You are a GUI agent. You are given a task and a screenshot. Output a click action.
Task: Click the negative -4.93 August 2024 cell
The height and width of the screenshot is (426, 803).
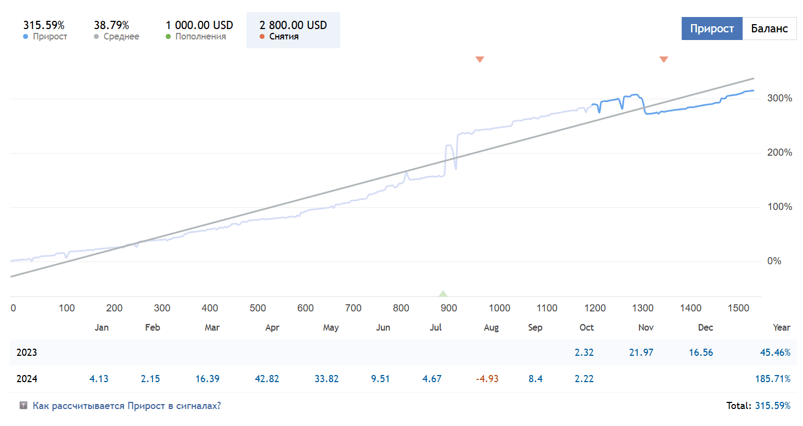point(486,379)
